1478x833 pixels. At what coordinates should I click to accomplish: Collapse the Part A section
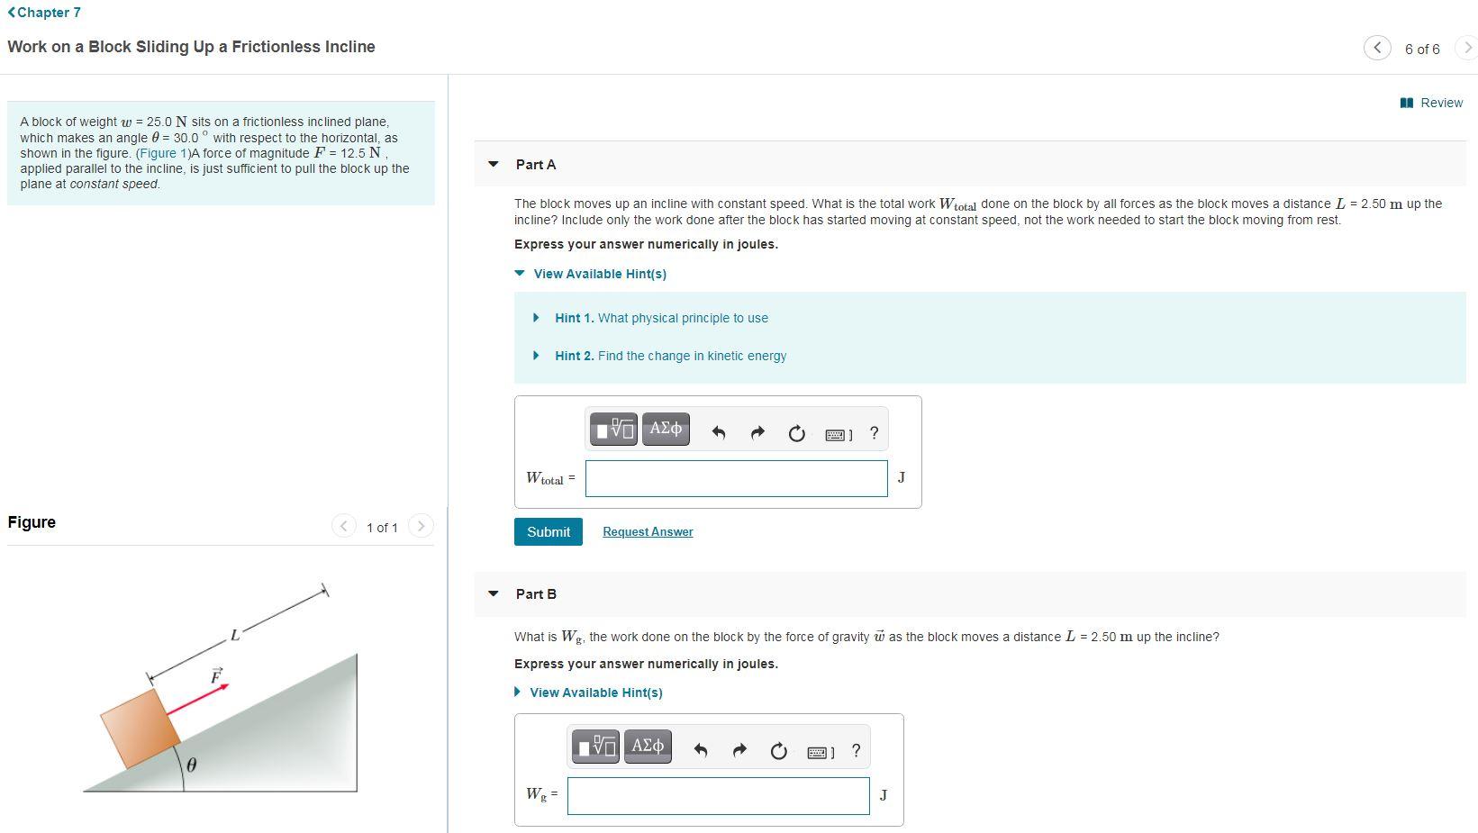click(493, 164)
